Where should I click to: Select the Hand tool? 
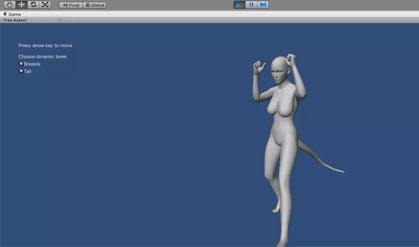(10, 5)
